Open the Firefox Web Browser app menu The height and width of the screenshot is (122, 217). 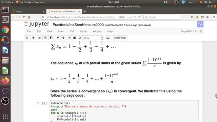[x=31, y=2]
